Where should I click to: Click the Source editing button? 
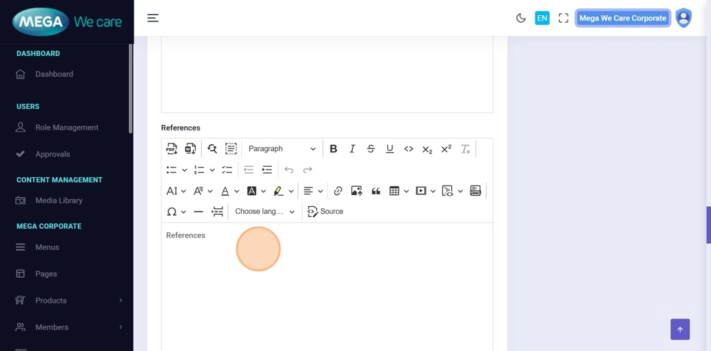325,212
